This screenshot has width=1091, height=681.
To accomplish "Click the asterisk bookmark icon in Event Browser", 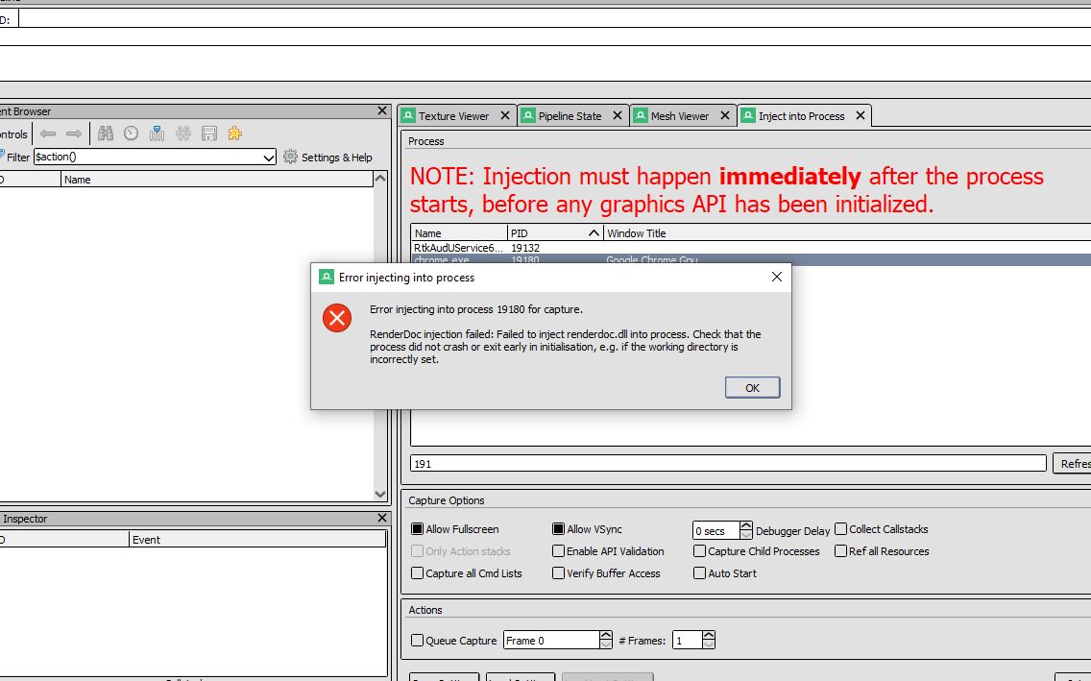I will tap(183, 134).
